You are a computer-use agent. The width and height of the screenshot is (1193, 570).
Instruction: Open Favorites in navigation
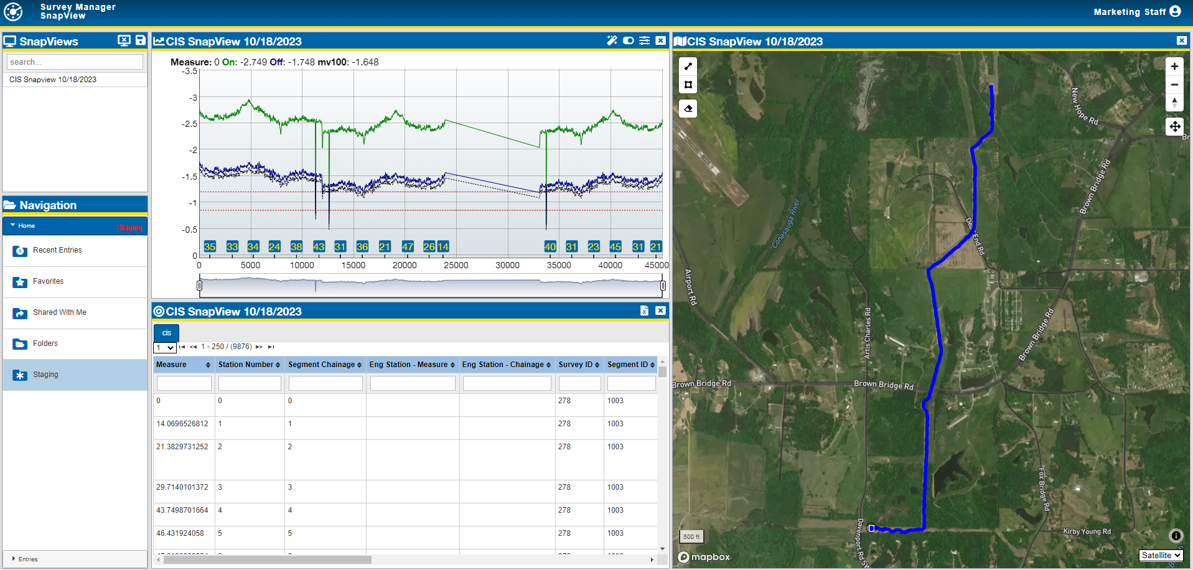(x=48, y=281)
